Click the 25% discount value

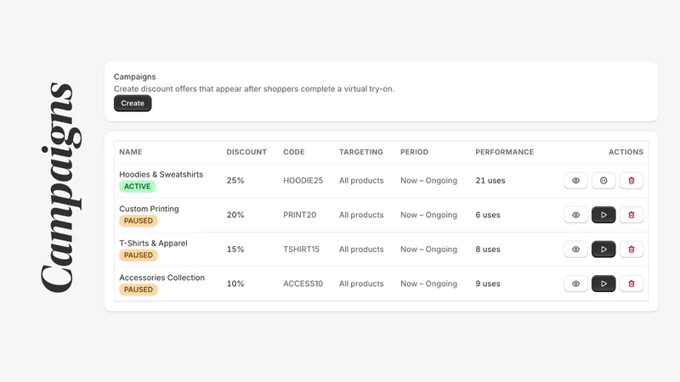point(235,181)
